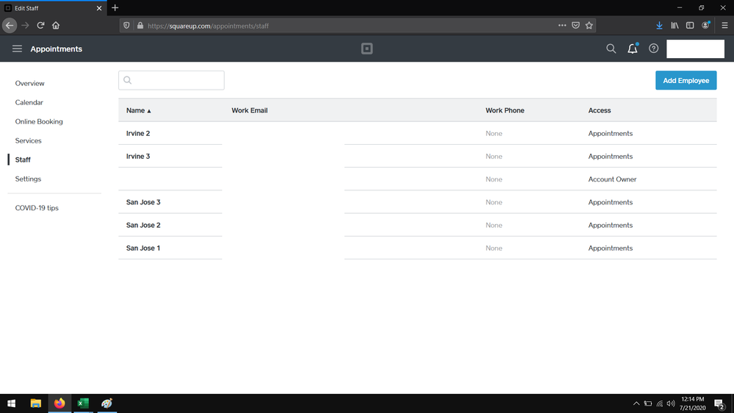Open the San Jose 3 staff row
Viewport: 734px width, 413px height.
click(143, 202)
